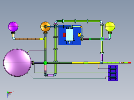Select the light cyan vessel on skid
The height and width of the screenshot is (100, 134).
[x=70, y=35]
